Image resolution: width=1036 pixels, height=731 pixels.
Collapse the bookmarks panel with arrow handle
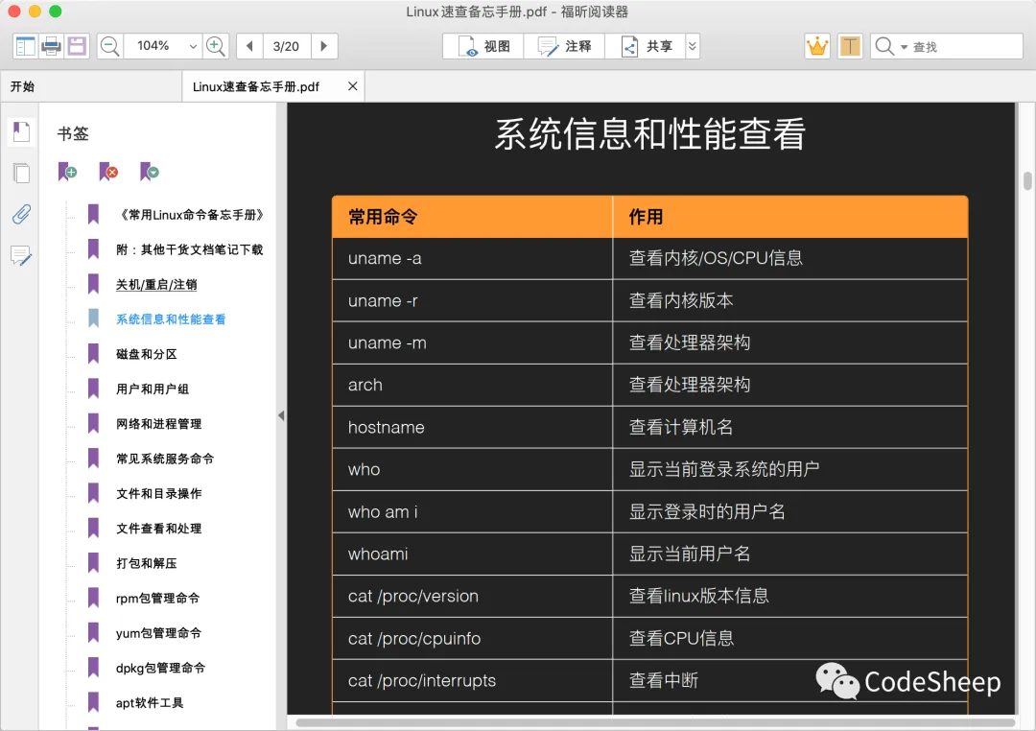281,415
